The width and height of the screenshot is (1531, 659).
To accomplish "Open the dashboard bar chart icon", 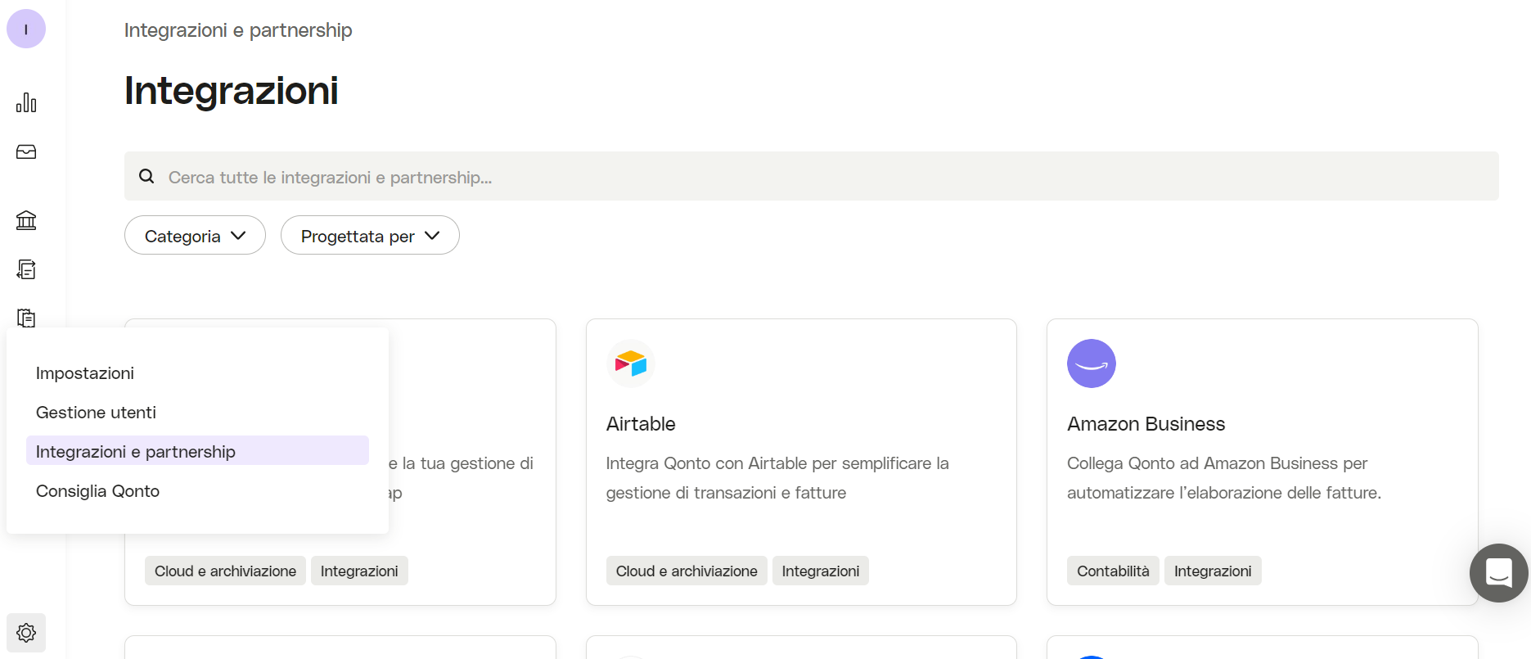I will coord(26,102).
